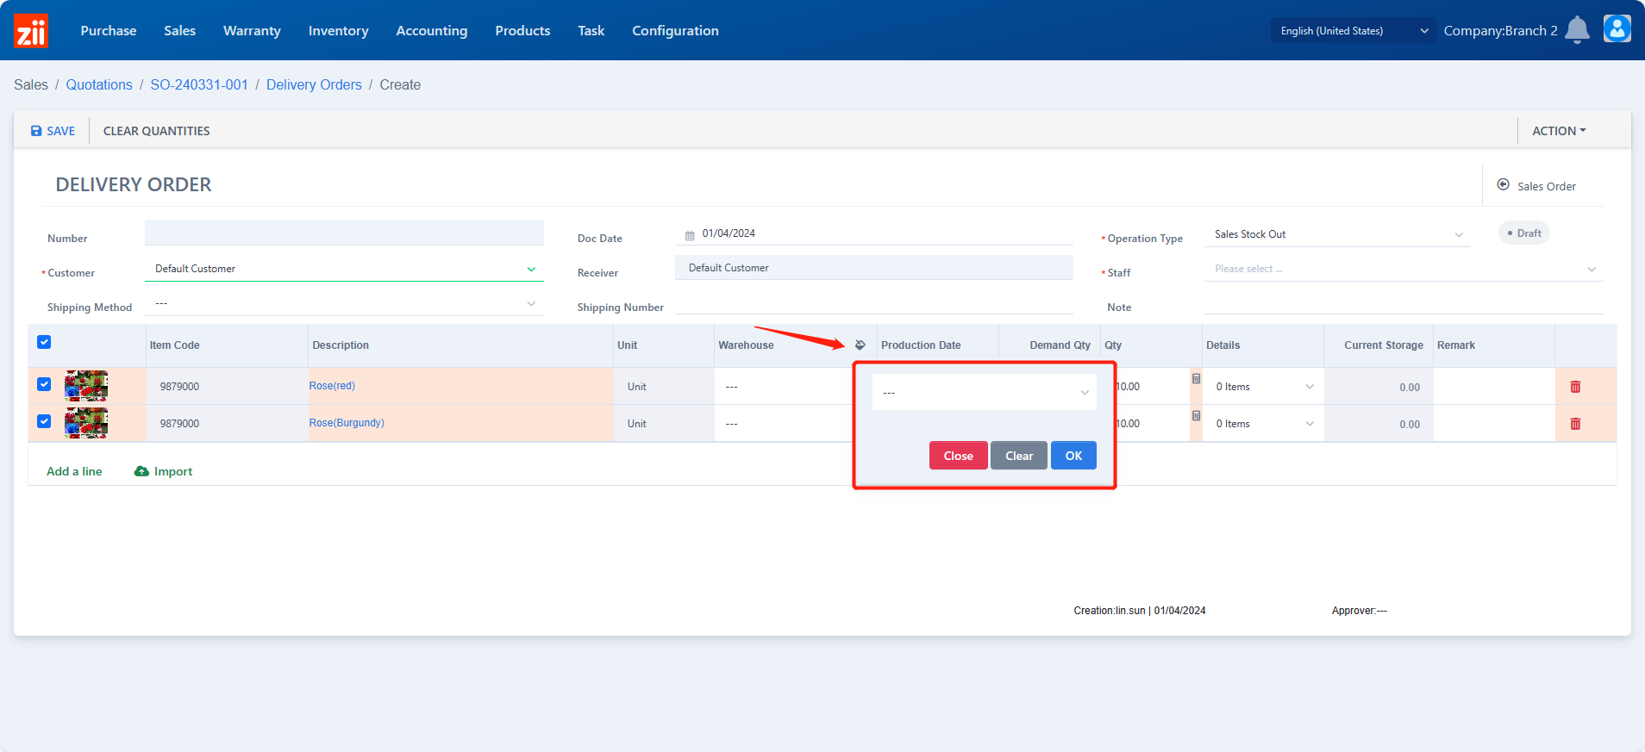Image resolution: width=1645 pixels, height=752 pixels.
Task: Open the Staff dropdown
Action: (1404, 270)
